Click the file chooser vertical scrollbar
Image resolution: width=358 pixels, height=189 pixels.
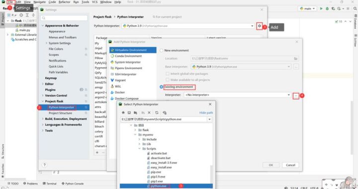(x=211, y=175)
